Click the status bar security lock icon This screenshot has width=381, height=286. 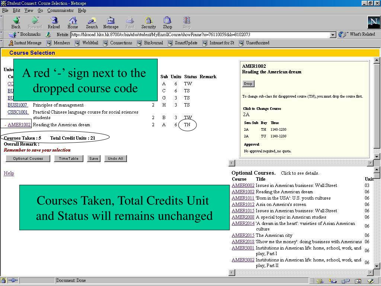tap(3, 280)
